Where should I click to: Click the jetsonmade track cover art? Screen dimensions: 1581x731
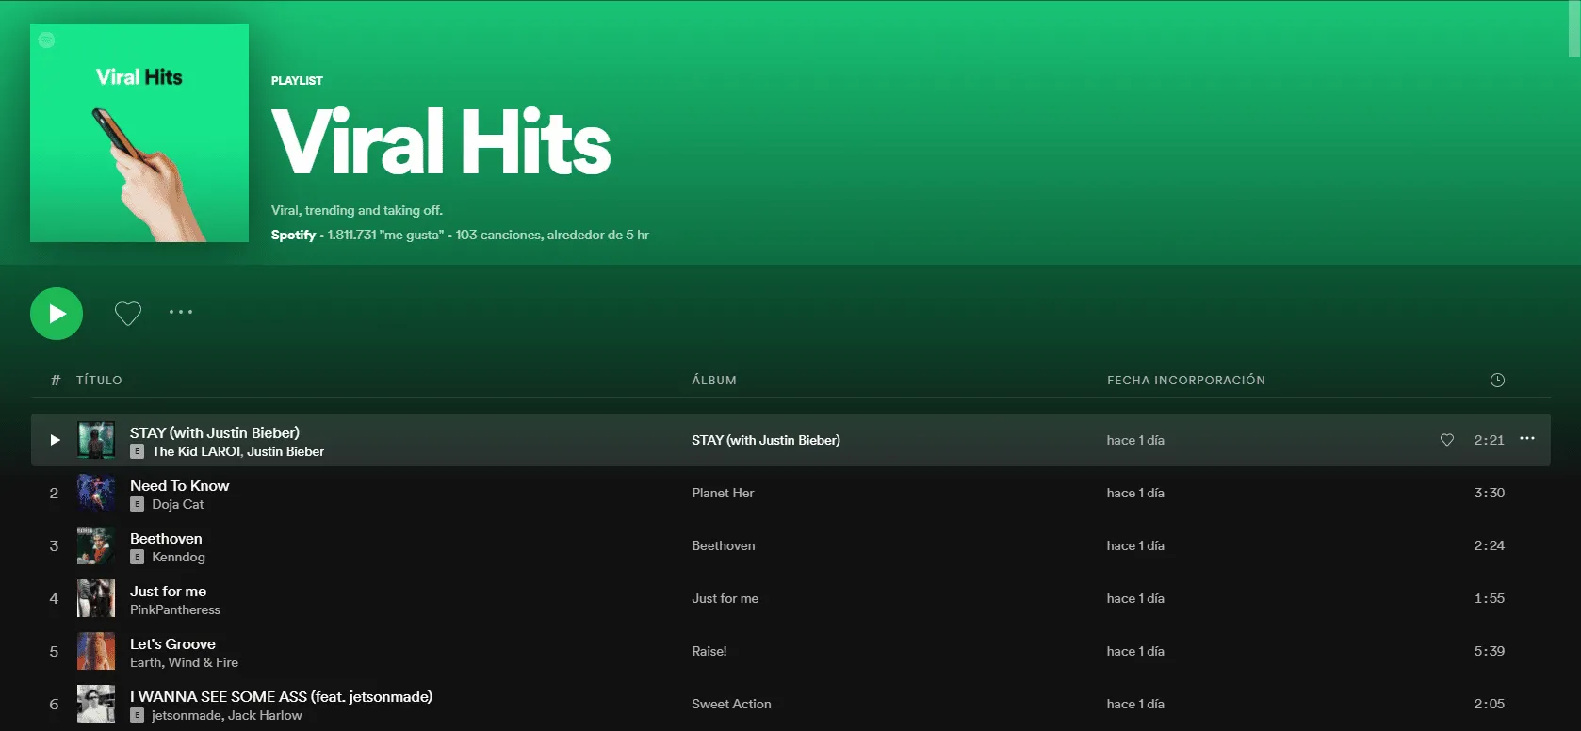pyautogui.click(x=96, y=704)
